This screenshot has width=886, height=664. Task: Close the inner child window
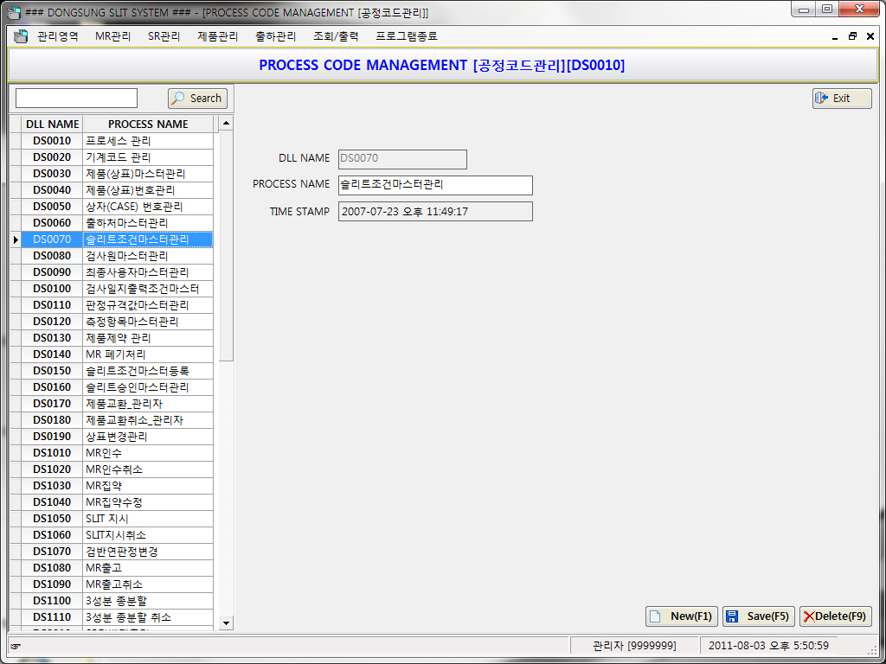870,36
